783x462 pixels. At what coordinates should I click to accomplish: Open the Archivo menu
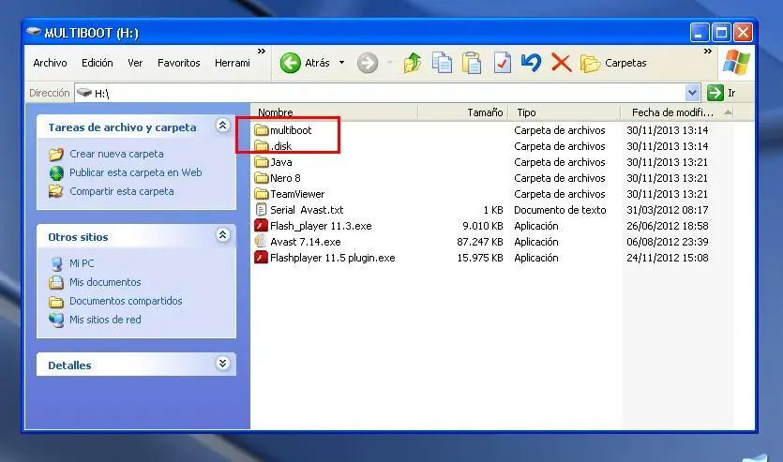[x=50, y=63]
